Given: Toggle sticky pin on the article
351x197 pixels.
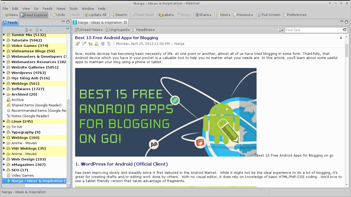Looking at the screenshot, I should click(84, 44).
